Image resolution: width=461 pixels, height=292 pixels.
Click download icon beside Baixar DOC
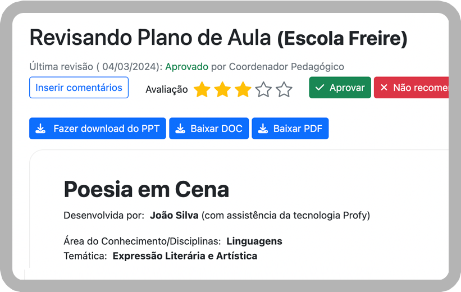pyautogui.click(x=180, y=129)
